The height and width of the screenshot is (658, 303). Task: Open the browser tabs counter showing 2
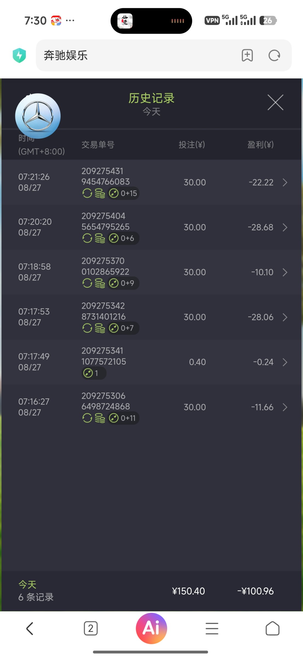91,628
